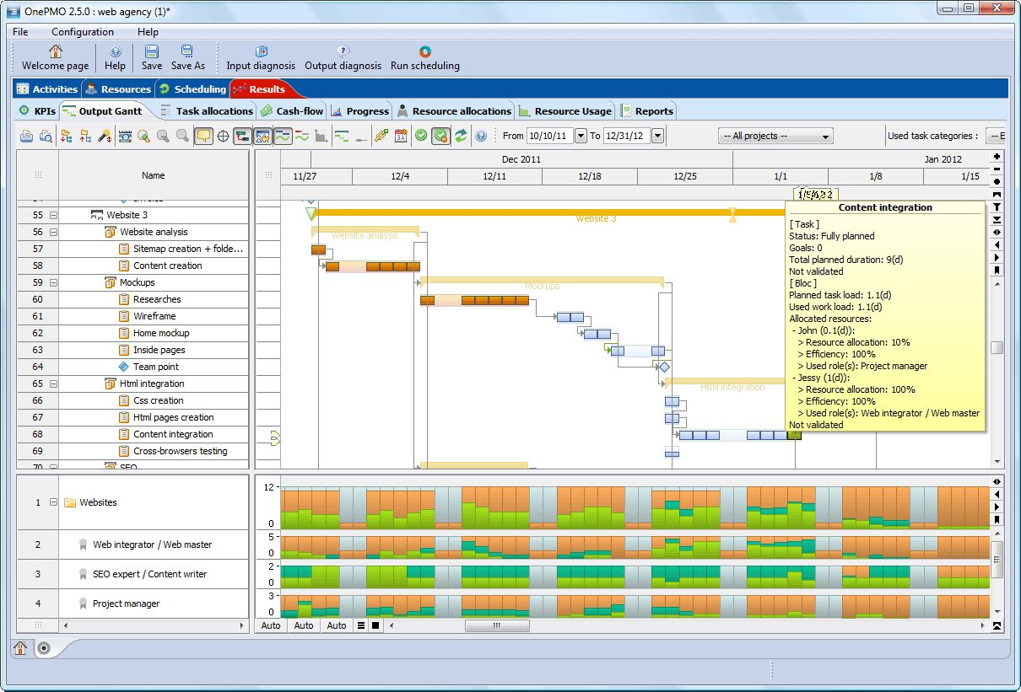Click the refresh arrows icon in the toolbar
This screenshot has height=692, width=1021.
pyautogui.click(x=461, y=135)
